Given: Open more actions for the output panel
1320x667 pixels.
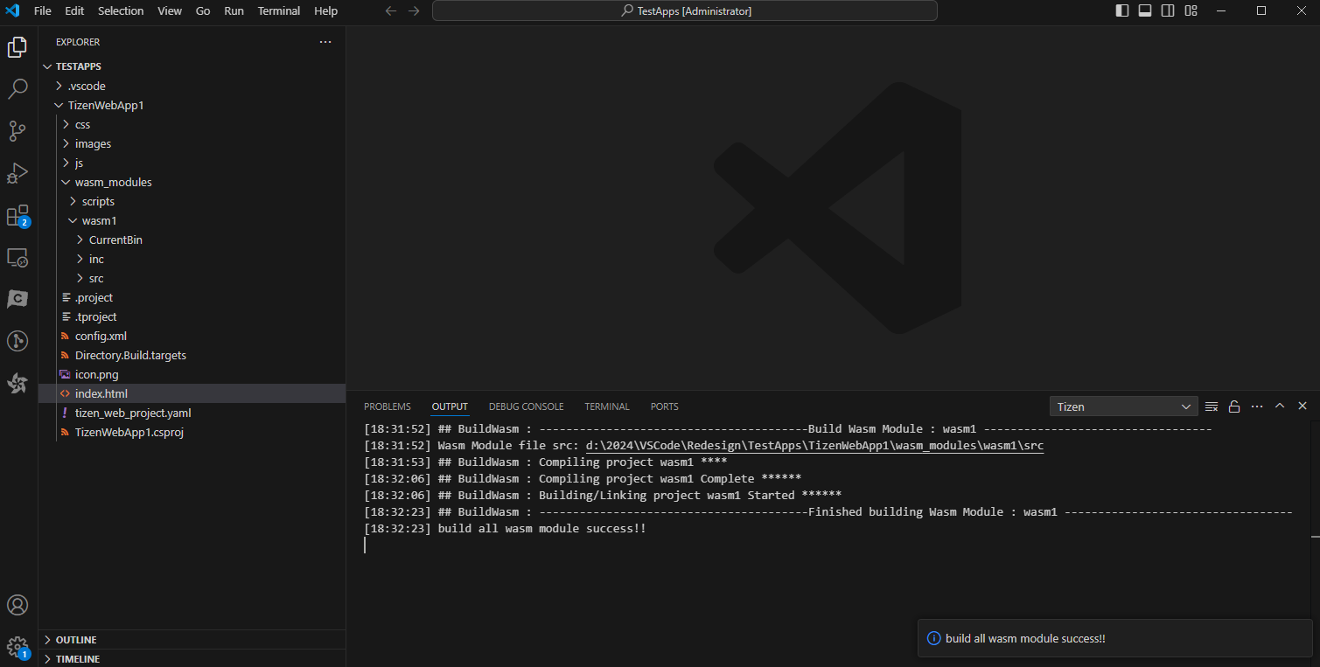Looking at the screenshot, I should point(1257,406).
